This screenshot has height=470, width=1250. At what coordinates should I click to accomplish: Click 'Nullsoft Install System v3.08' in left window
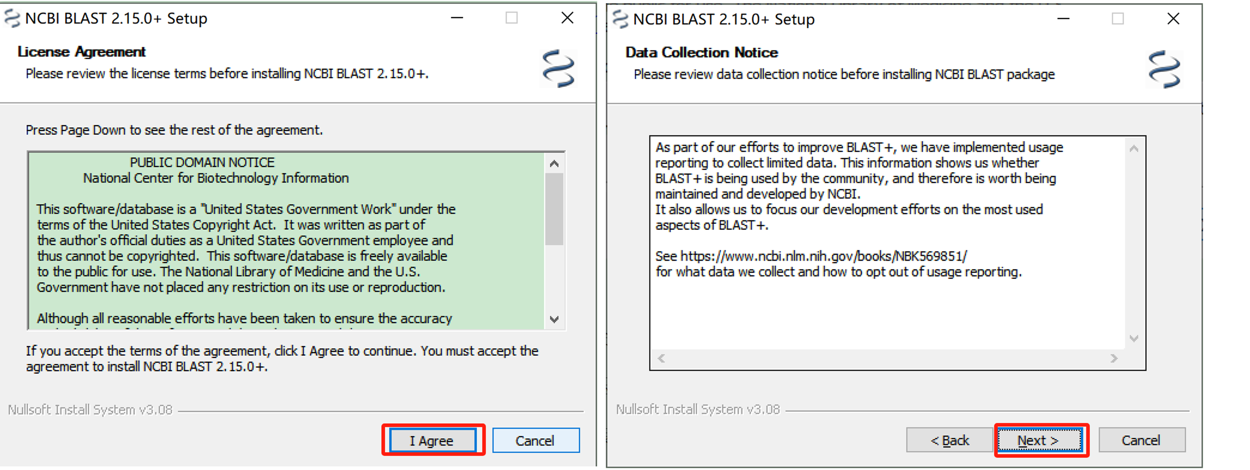click(90, 410)
